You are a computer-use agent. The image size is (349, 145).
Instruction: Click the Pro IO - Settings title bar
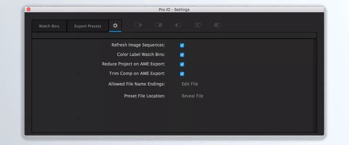(174, 9)
